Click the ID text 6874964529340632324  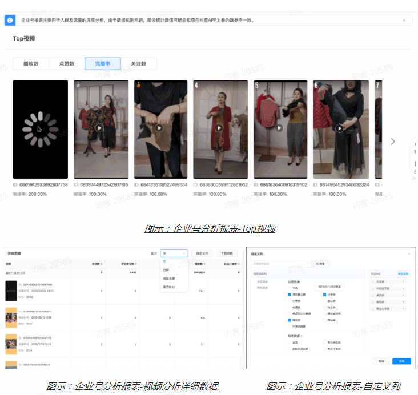[x=344, y=184]
